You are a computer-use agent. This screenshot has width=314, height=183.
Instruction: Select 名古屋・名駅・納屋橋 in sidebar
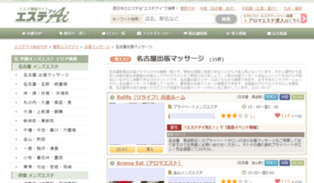(x=45, y=84)
